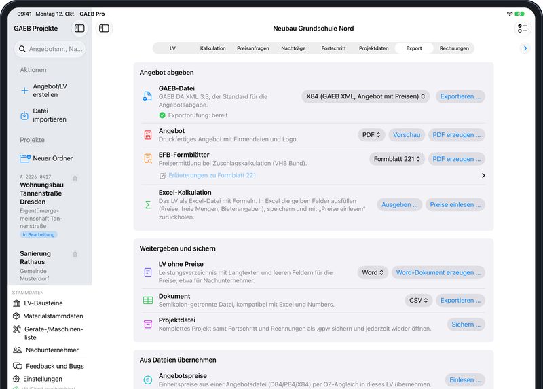The image size is (543, 389).
Task: Open the checklist icon at top right
Action: (523, 29)
